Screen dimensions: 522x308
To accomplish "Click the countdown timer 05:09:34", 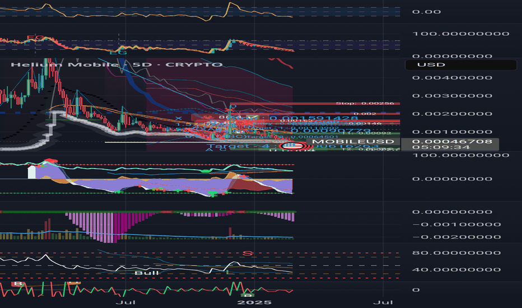I will click(x=441, y=147).
